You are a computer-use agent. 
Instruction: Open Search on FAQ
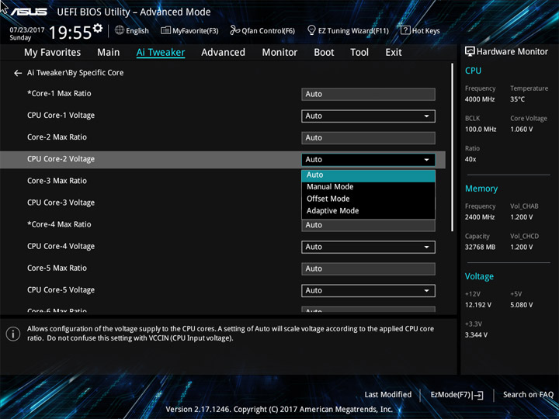point(528,394)
